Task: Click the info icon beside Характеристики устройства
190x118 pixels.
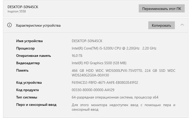Action: [9, 25]
